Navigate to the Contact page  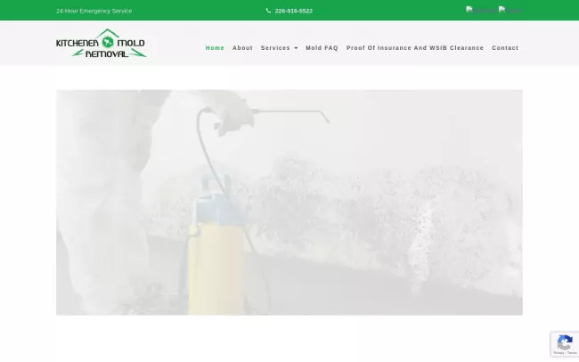[x=505, y=48]
